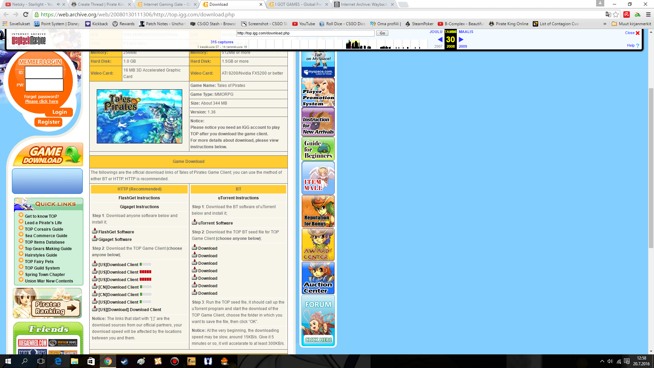Open the SteamPoker bookmark
The image size is (654, 368).
pyautogui.click(x=419, y=24)
